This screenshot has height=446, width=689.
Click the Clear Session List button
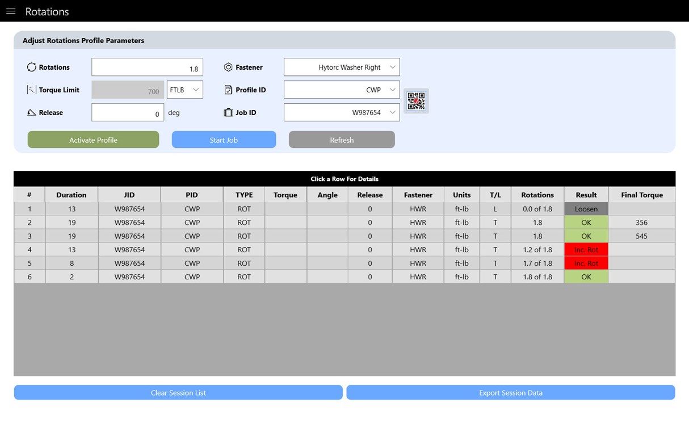click(178, 392)
